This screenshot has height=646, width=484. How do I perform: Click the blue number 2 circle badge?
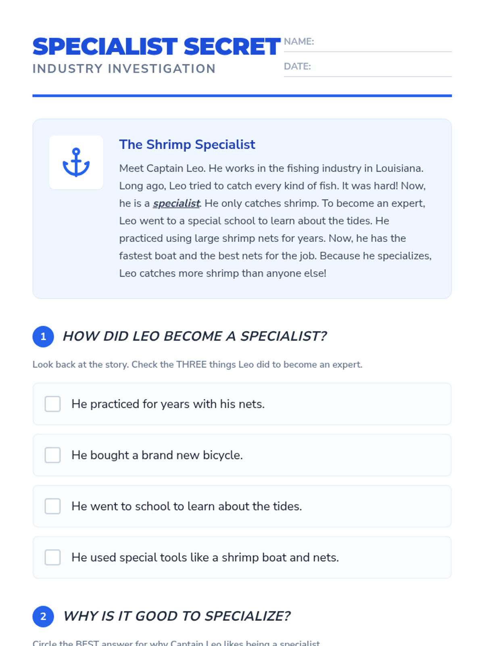pos(43,617)
